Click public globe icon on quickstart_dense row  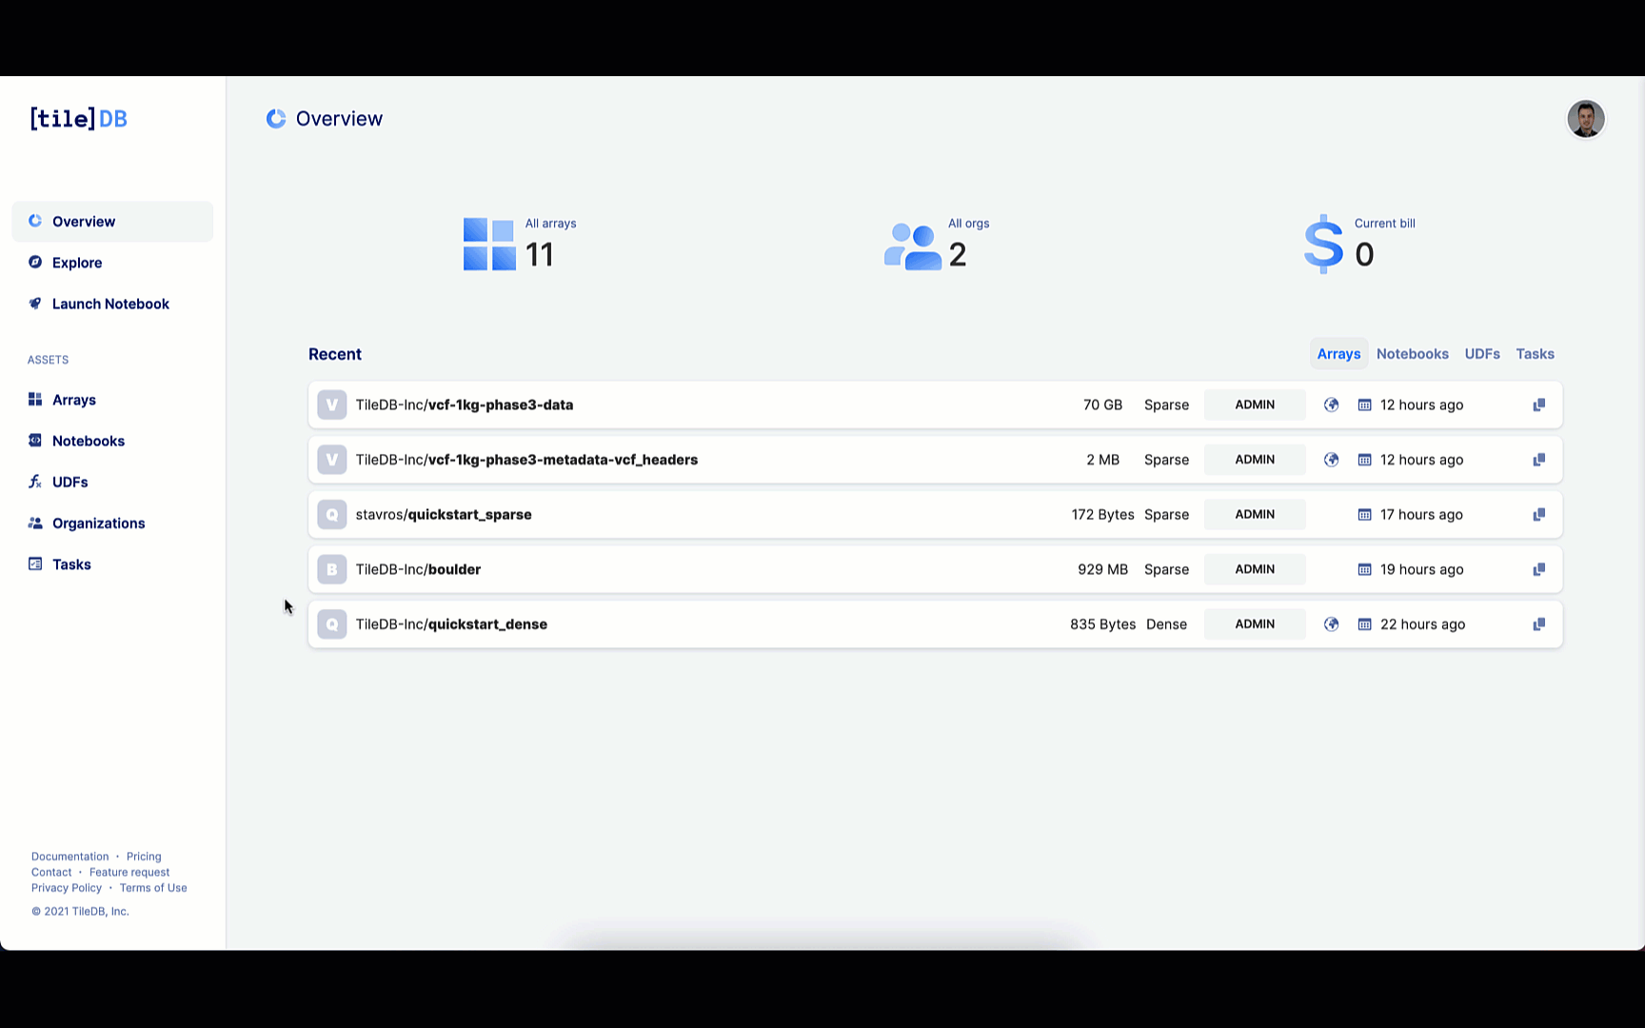(1332, 624)
